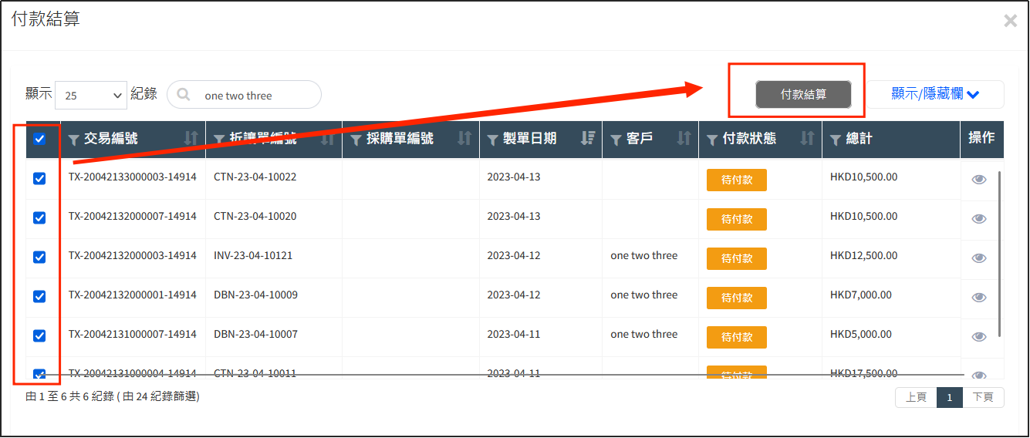Click 下頁 to go to next page
1030x438 pixels.
pyautogui.click(x=983, y=397)
